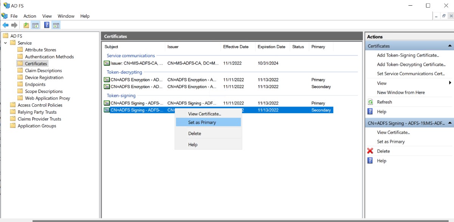Click the Secondary ADFS Encryption certificate icon
Image resolution: width=454 pixels, height=222 pixels.
[107, 86]
